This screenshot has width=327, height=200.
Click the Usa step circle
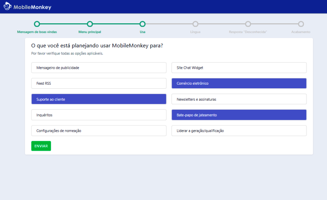142,24
